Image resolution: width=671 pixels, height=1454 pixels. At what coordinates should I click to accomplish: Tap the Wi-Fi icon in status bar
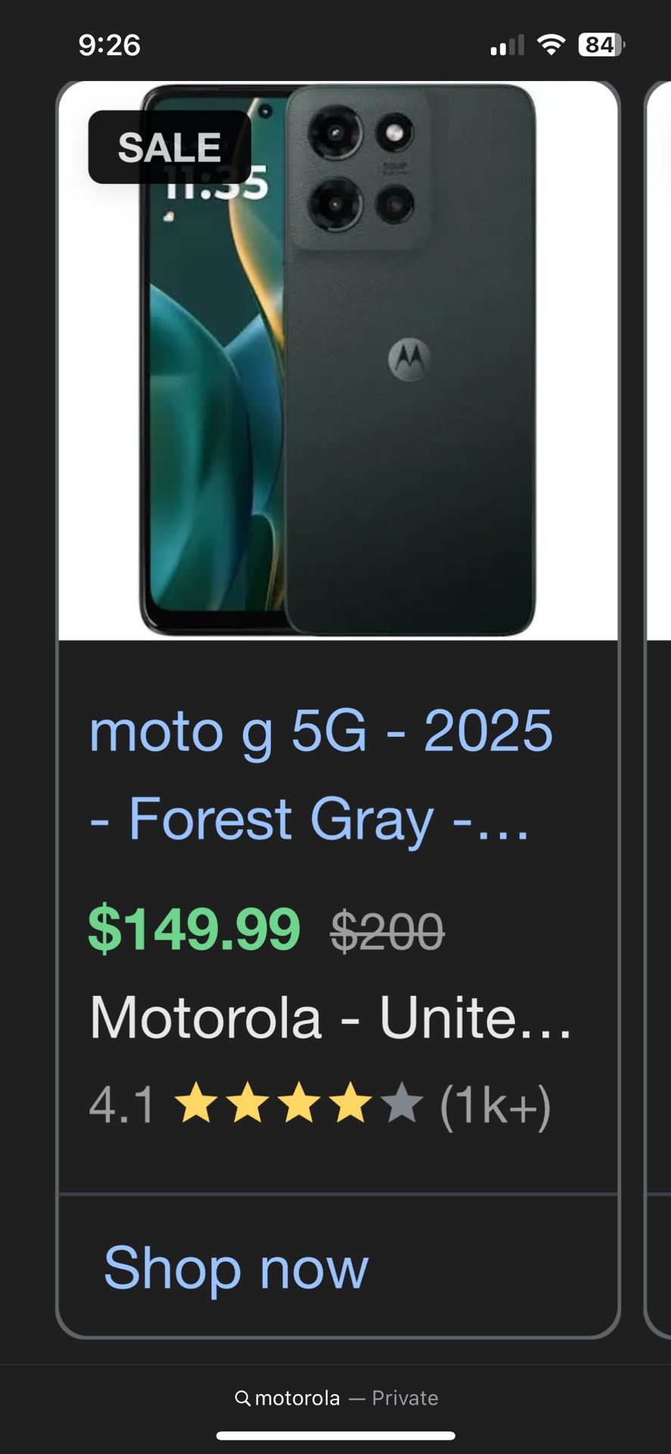click(x=551, y=45)
